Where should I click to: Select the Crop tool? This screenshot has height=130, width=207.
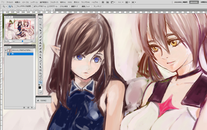41,30
